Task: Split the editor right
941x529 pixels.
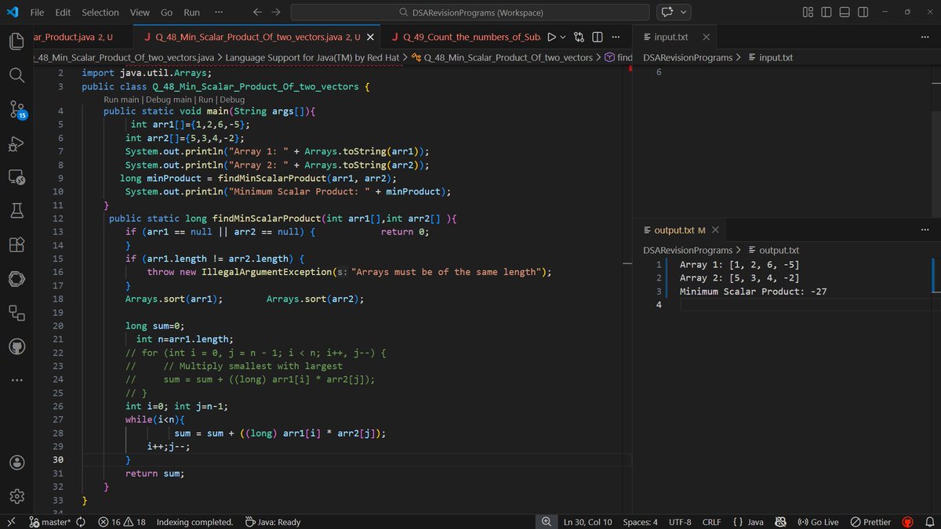Action: pos(597,37)
